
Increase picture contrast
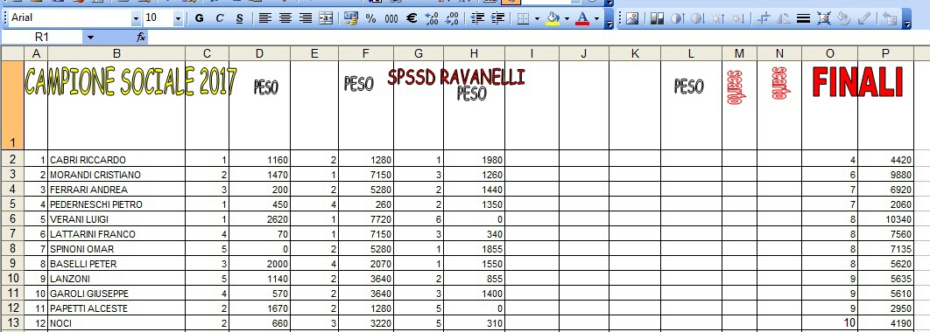click(x=677, y=18)
